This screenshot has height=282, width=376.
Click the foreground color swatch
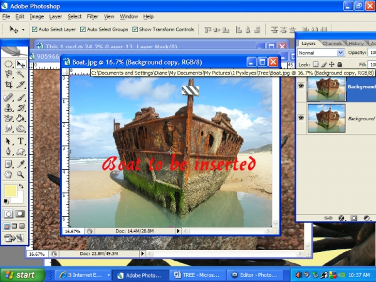click(9, 191)
